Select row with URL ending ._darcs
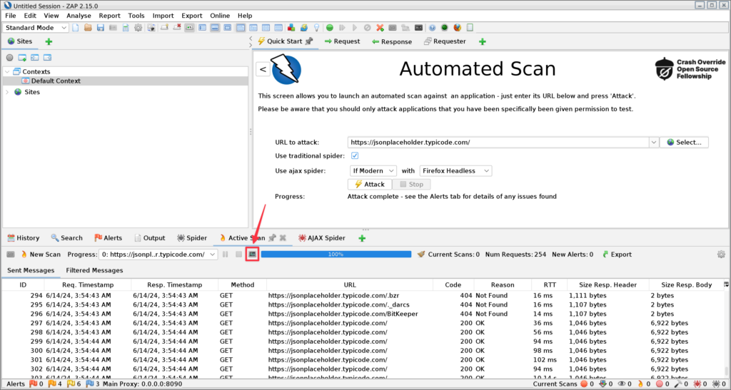This screenshot has height=390, width=731. tap(363, 305)
